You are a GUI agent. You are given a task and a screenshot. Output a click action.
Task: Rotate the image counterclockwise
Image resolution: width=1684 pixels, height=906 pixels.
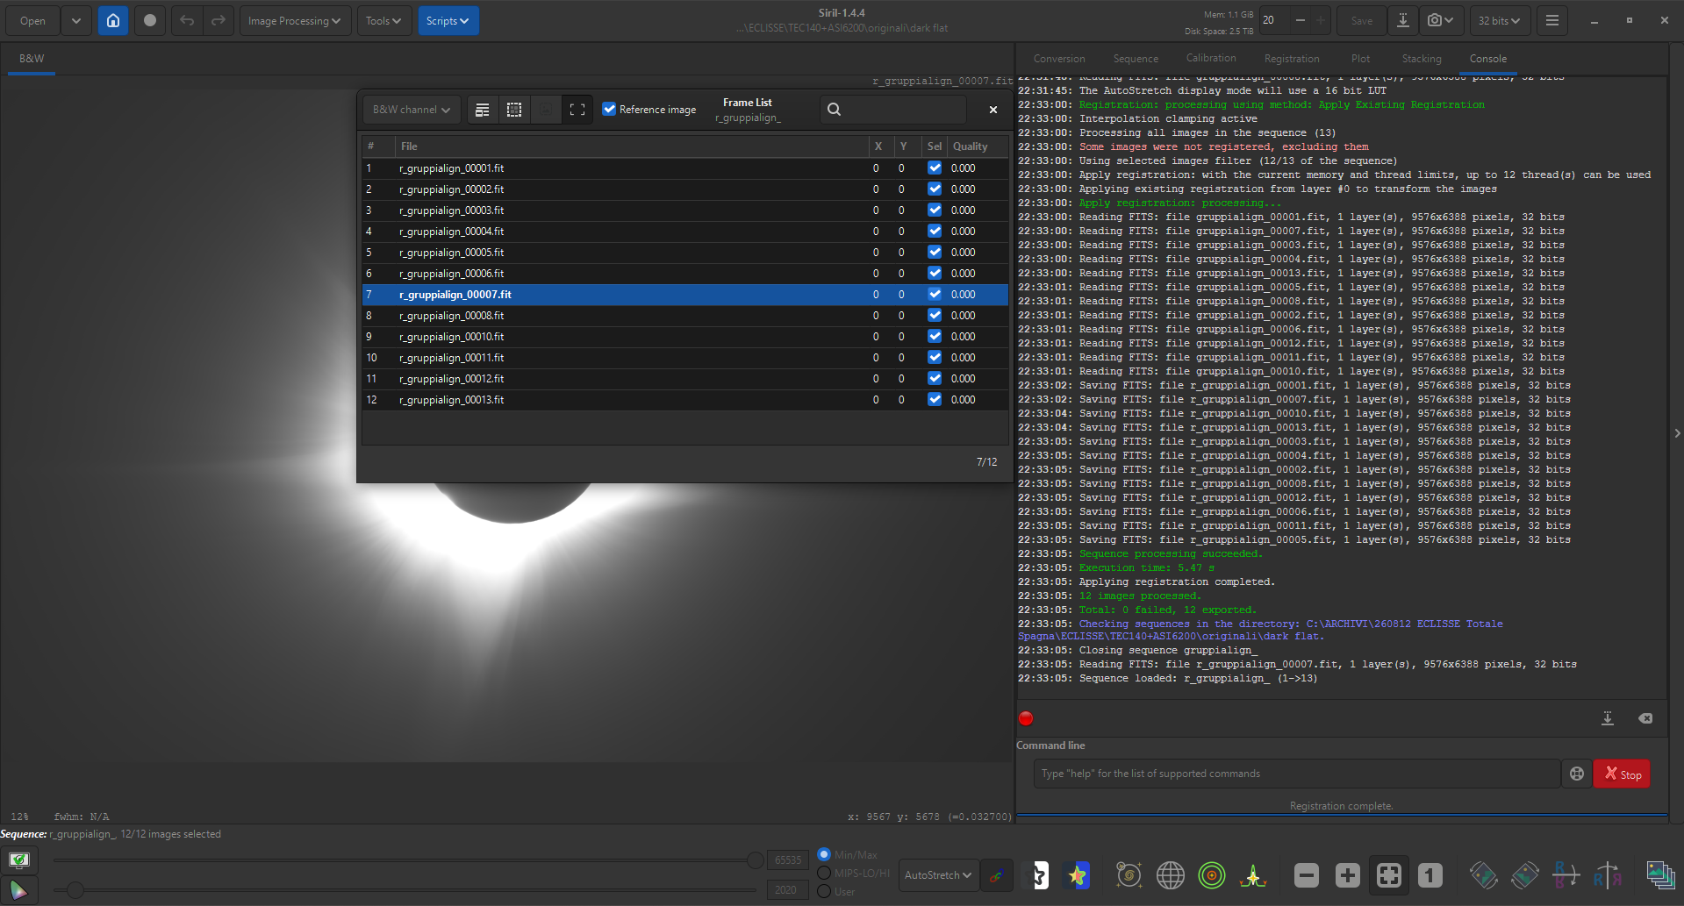[x=1484, y=874]
